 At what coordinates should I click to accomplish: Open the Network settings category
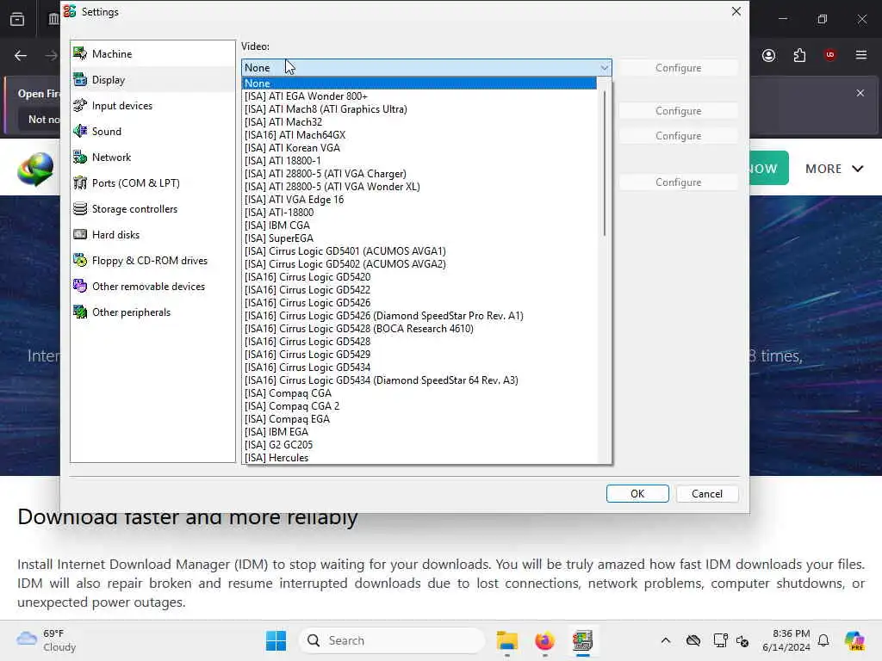pos(152,158)
